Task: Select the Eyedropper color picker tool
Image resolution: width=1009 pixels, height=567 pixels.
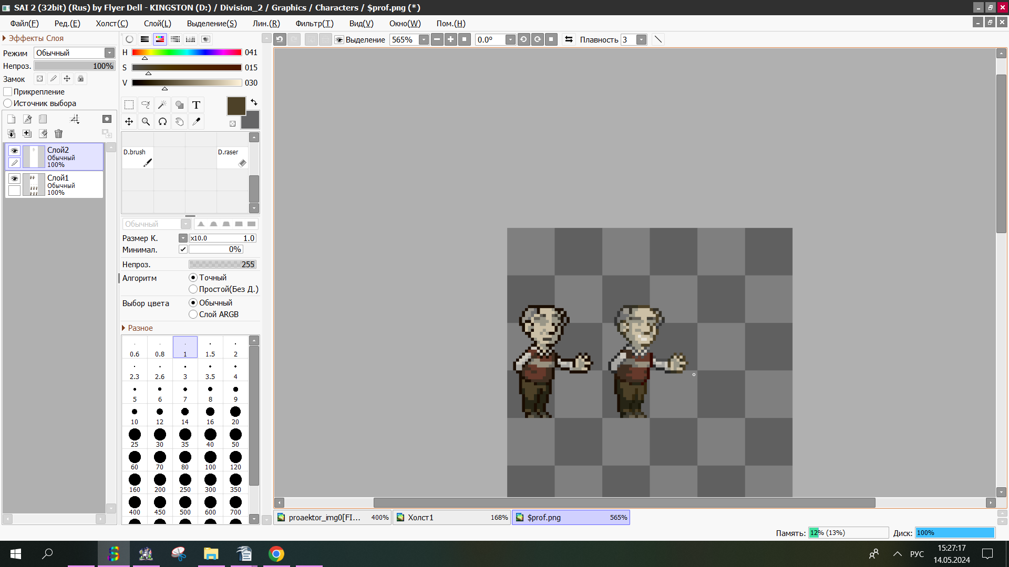Action: (196, 122)
